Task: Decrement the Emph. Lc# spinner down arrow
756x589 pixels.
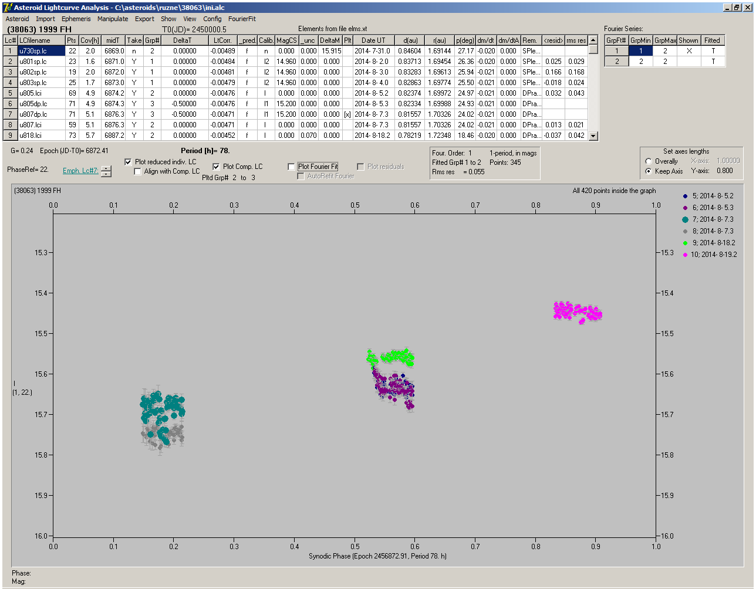Action: (x=106, y=174)
